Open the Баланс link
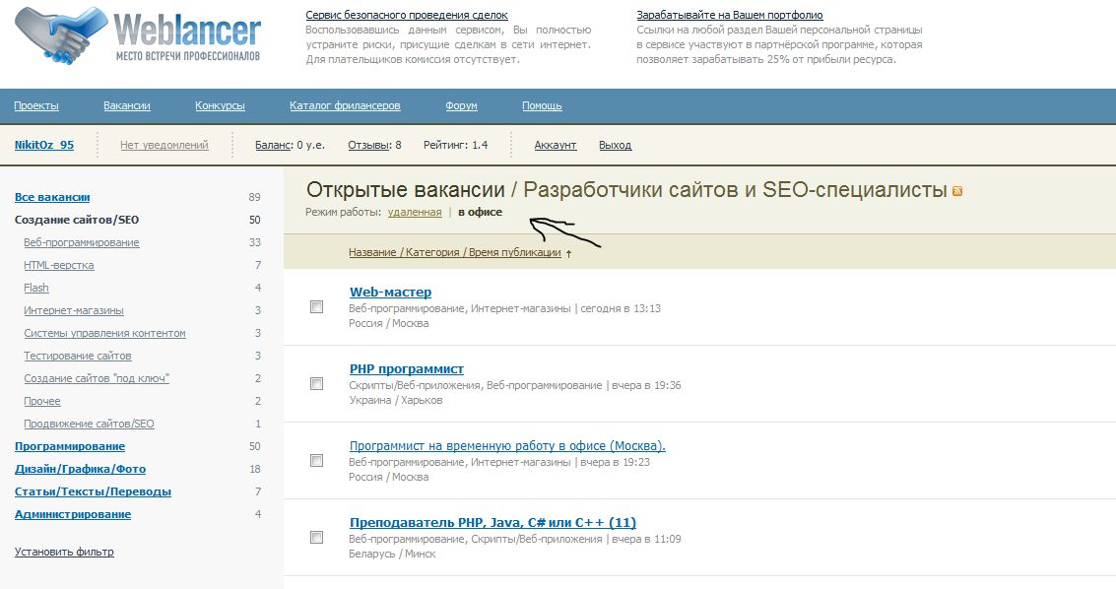 tap(274, 145)
